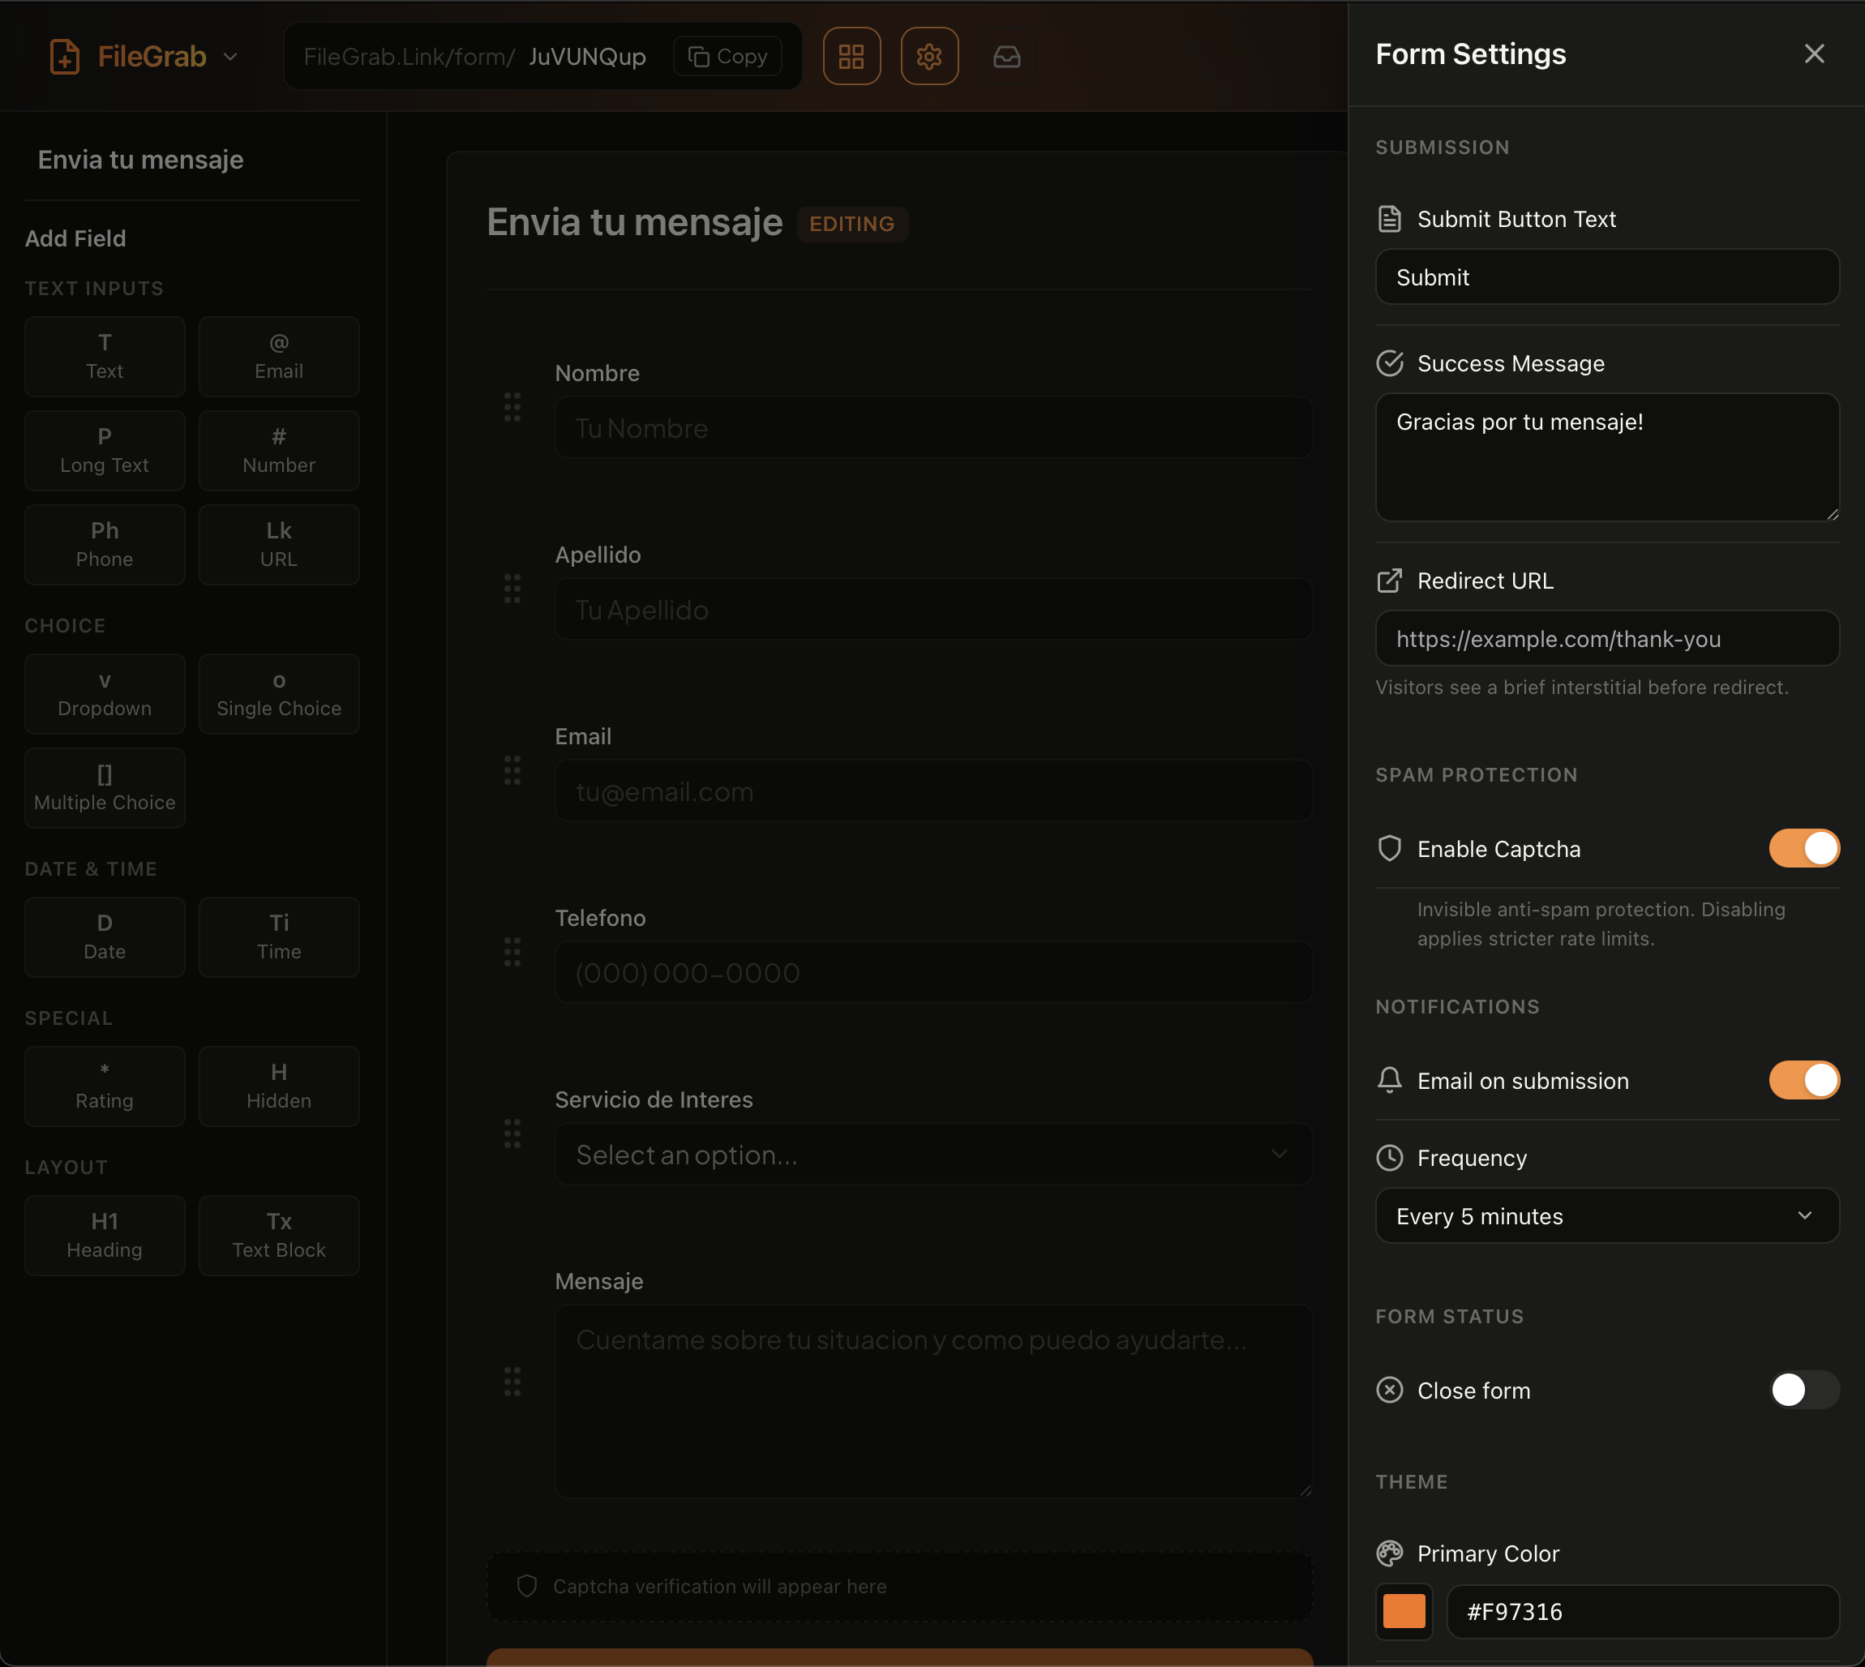Turn off Email on submission notifications

1803,1080
